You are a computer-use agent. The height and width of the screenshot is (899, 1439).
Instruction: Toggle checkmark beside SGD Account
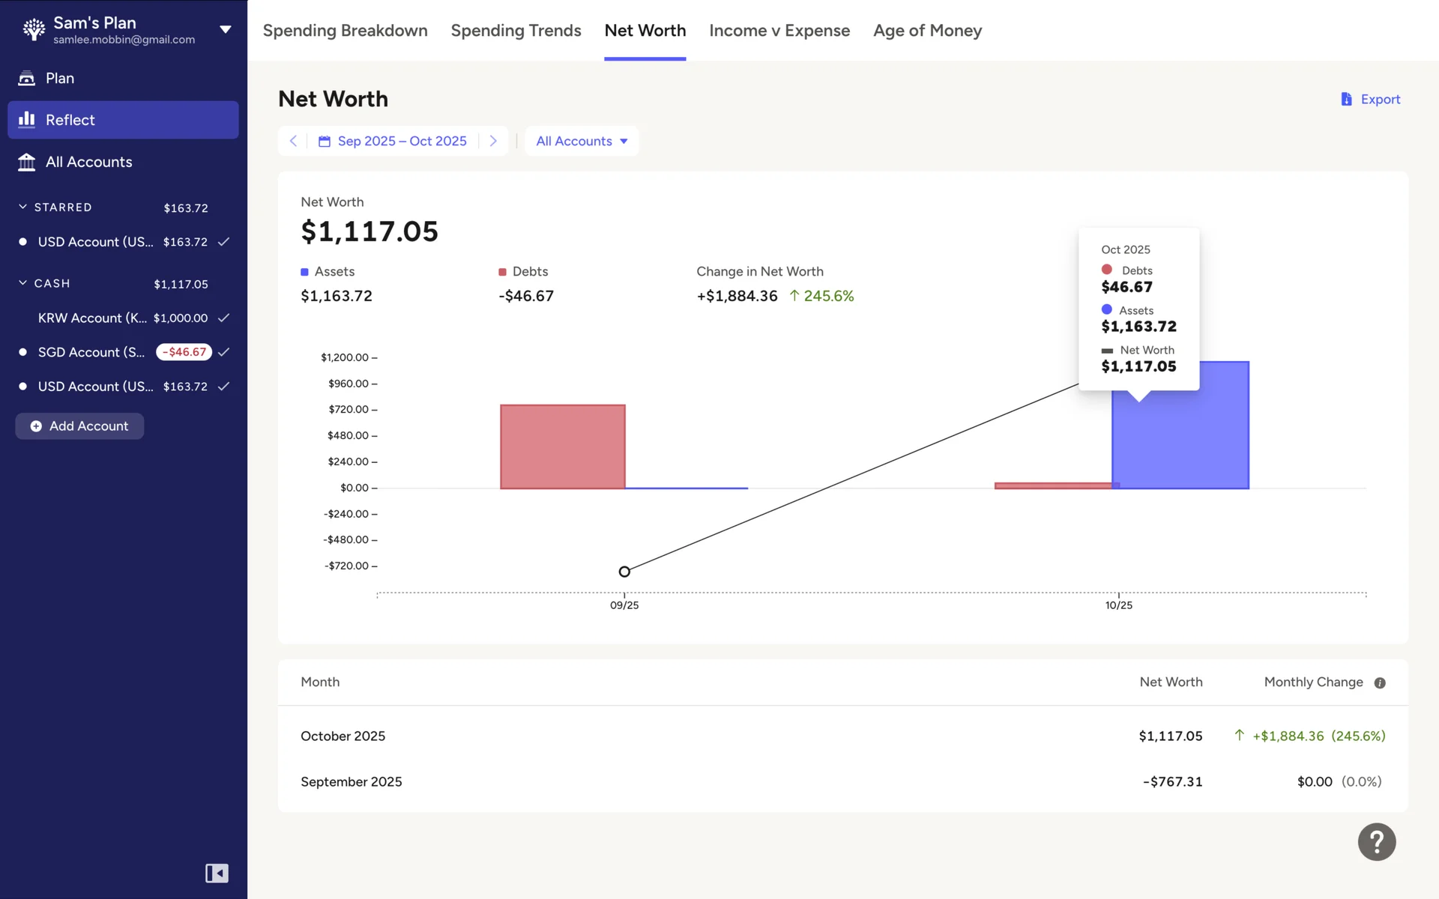223,352
